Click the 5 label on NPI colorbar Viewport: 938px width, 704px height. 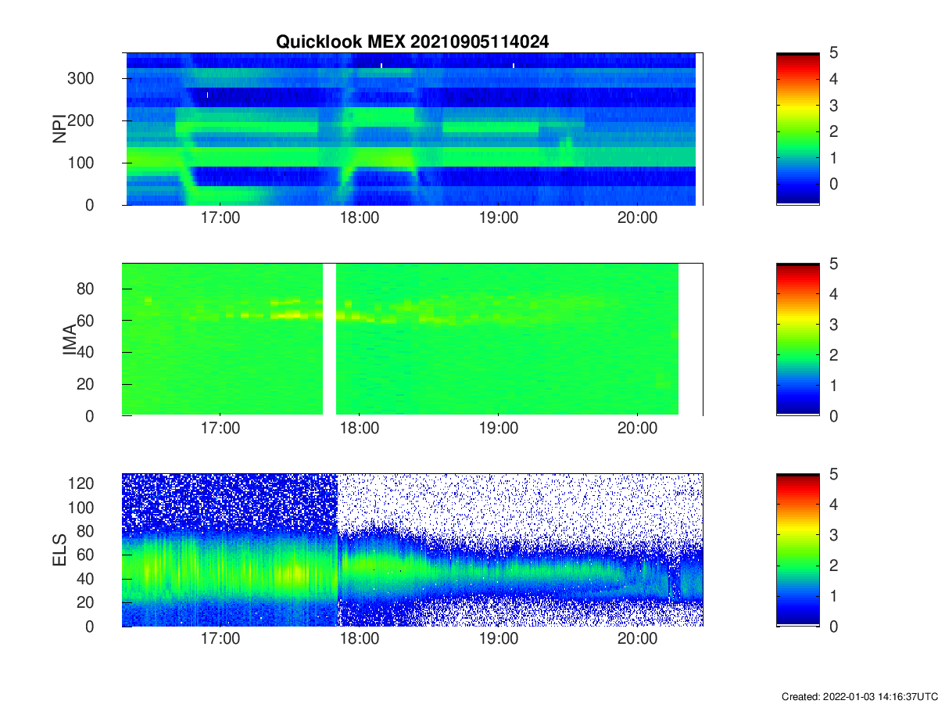834,53
